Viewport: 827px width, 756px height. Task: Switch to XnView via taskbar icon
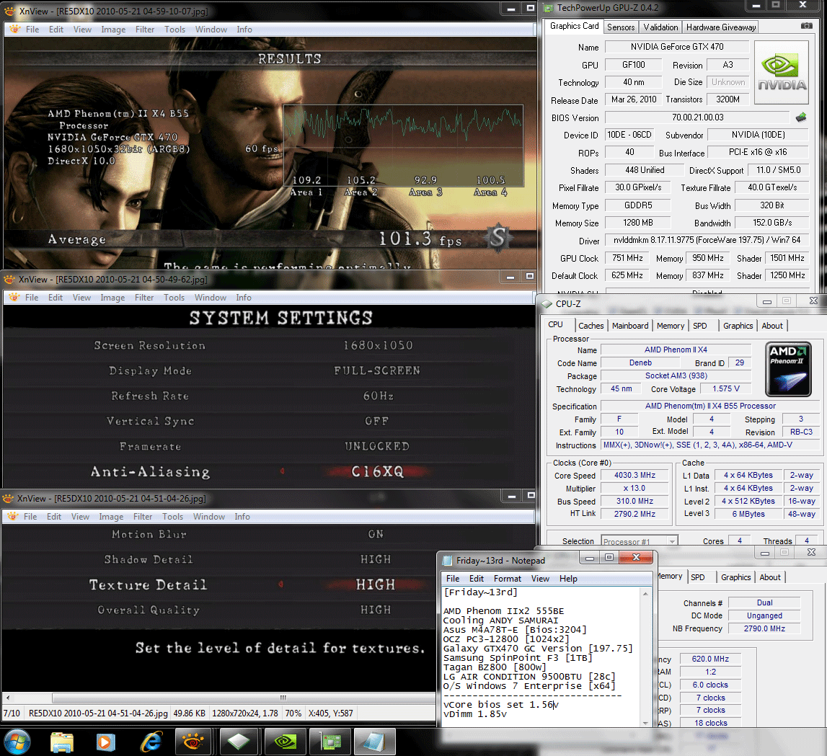(x=193, y=742)
